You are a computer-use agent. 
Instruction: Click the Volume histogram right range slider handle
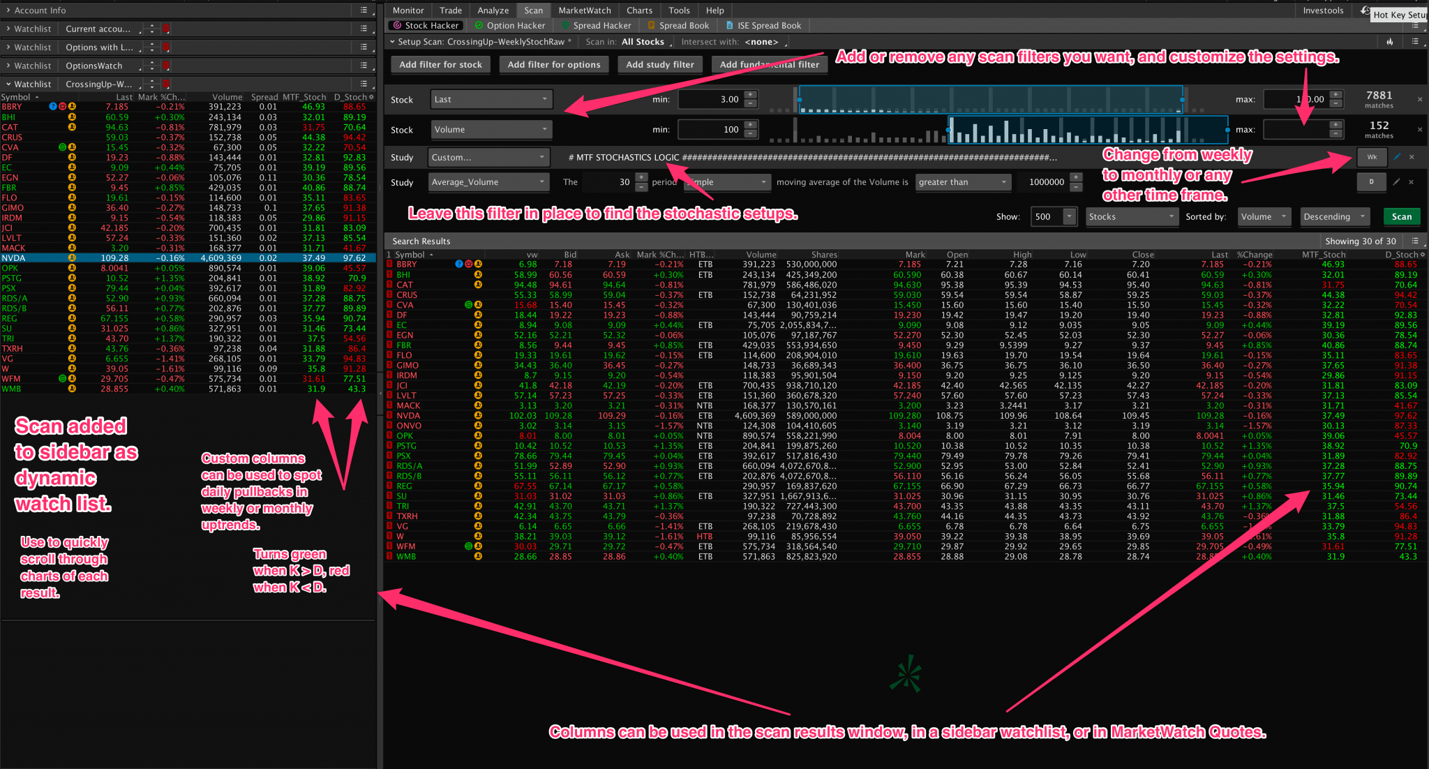[x=1227, y=130]
